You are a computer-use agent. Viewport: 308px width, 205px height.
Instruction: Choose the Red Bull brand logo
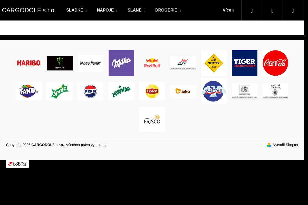click(152, 63)
